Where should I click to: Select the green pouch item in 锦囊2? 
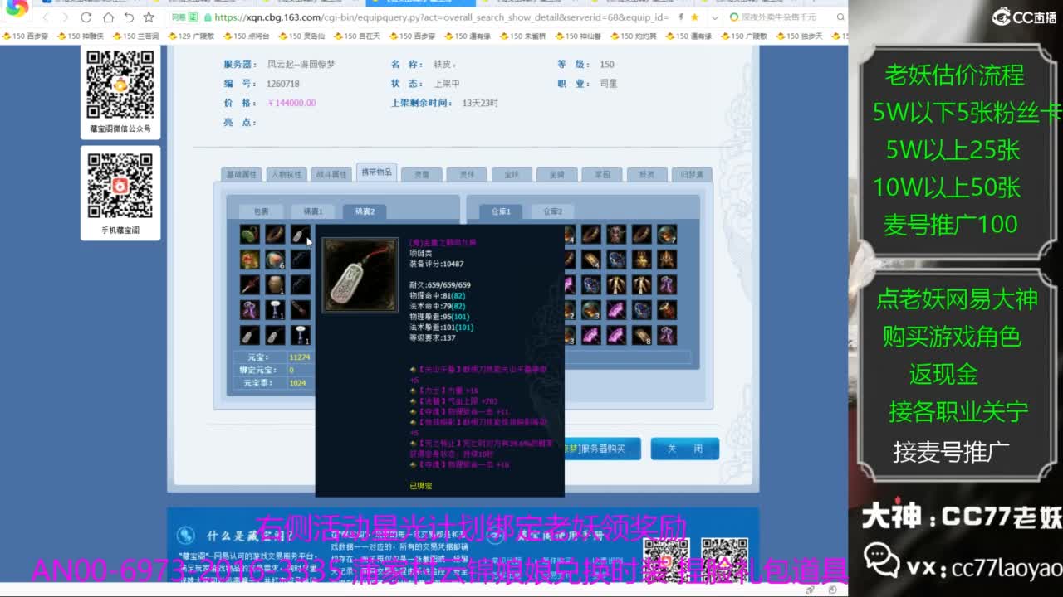250,235
